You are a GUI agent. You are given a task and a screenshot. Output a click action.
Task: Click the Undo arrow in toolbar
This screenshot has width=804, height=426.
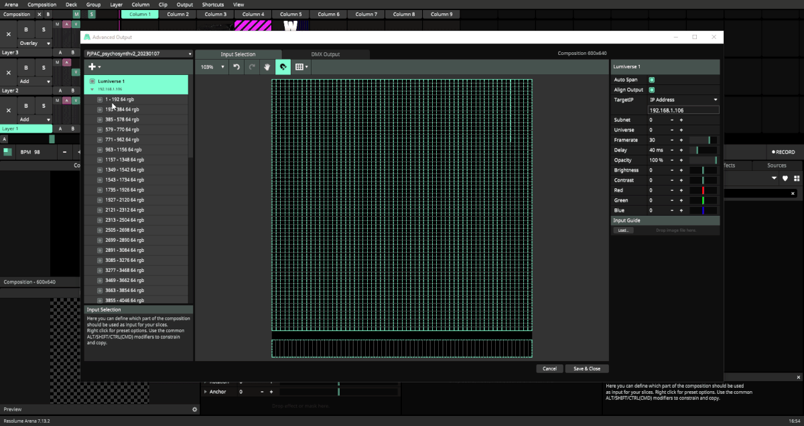pyautogui.click(x=237, y=67)
